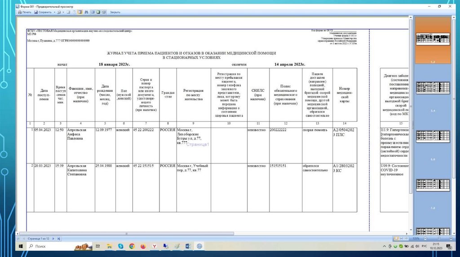Toggle the highlighted thumbnails panel icon
Viewport: 460px width, 257px height.
click(x=80, y=12)
